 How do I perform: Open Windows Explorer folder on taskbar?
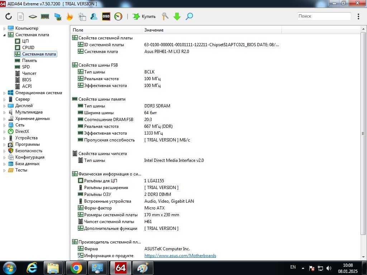point(53,268)
